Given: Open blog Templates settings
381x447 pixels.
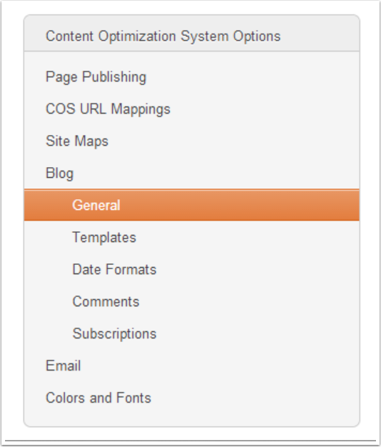Looking at the screenshot, I should [104, 238].
